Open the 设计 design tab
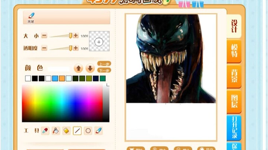 tap(234, 26)
